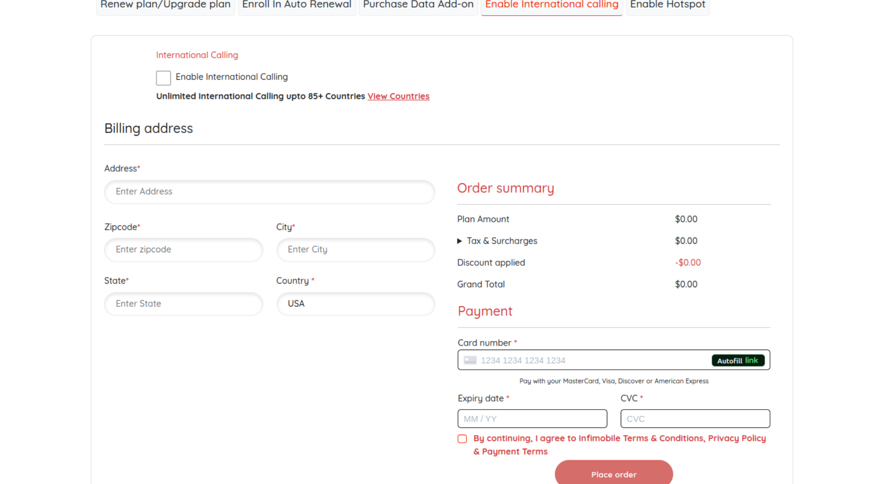The image size is (879, 484).
Task: Open the Enable International calling tab
Action: tap(552, 5)
